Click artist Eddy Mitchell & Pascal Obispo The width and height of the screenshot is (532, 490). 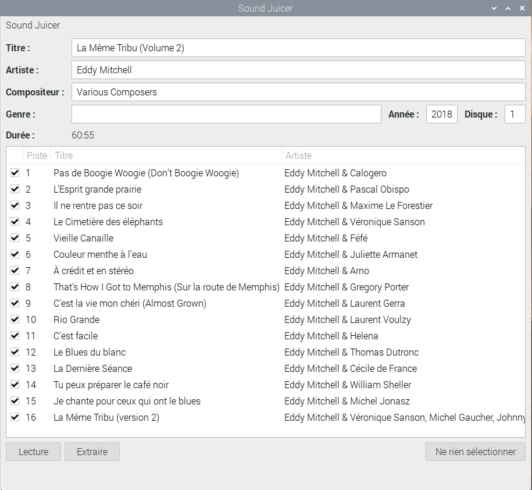pos(347,189)
